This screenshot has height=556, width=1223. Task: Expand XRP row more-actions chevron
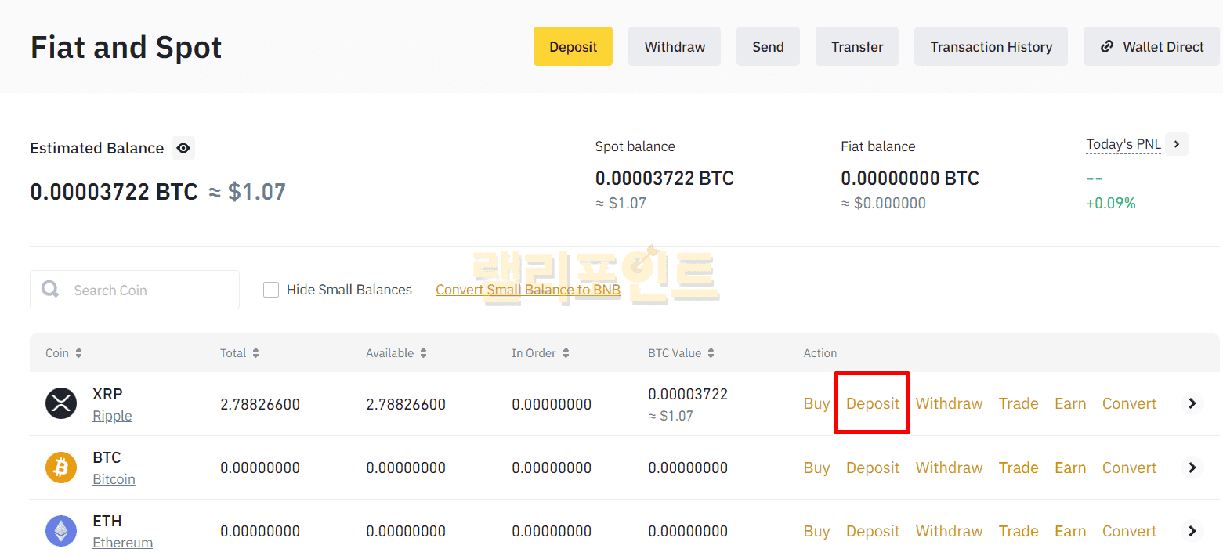click(x=1192, y=403)
